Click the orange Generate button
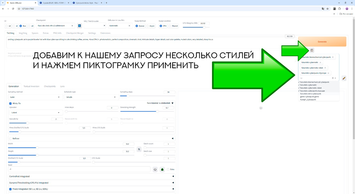355x194 pixels. coord(322,41)
